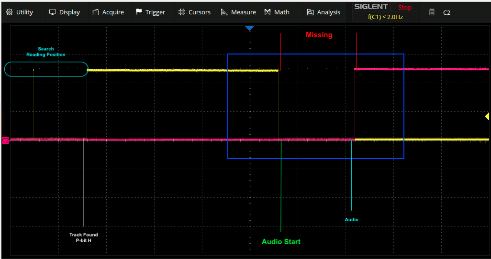The image size is (491, 259).
Task: Click the Display monitor icon
Action: pos(53,12)
